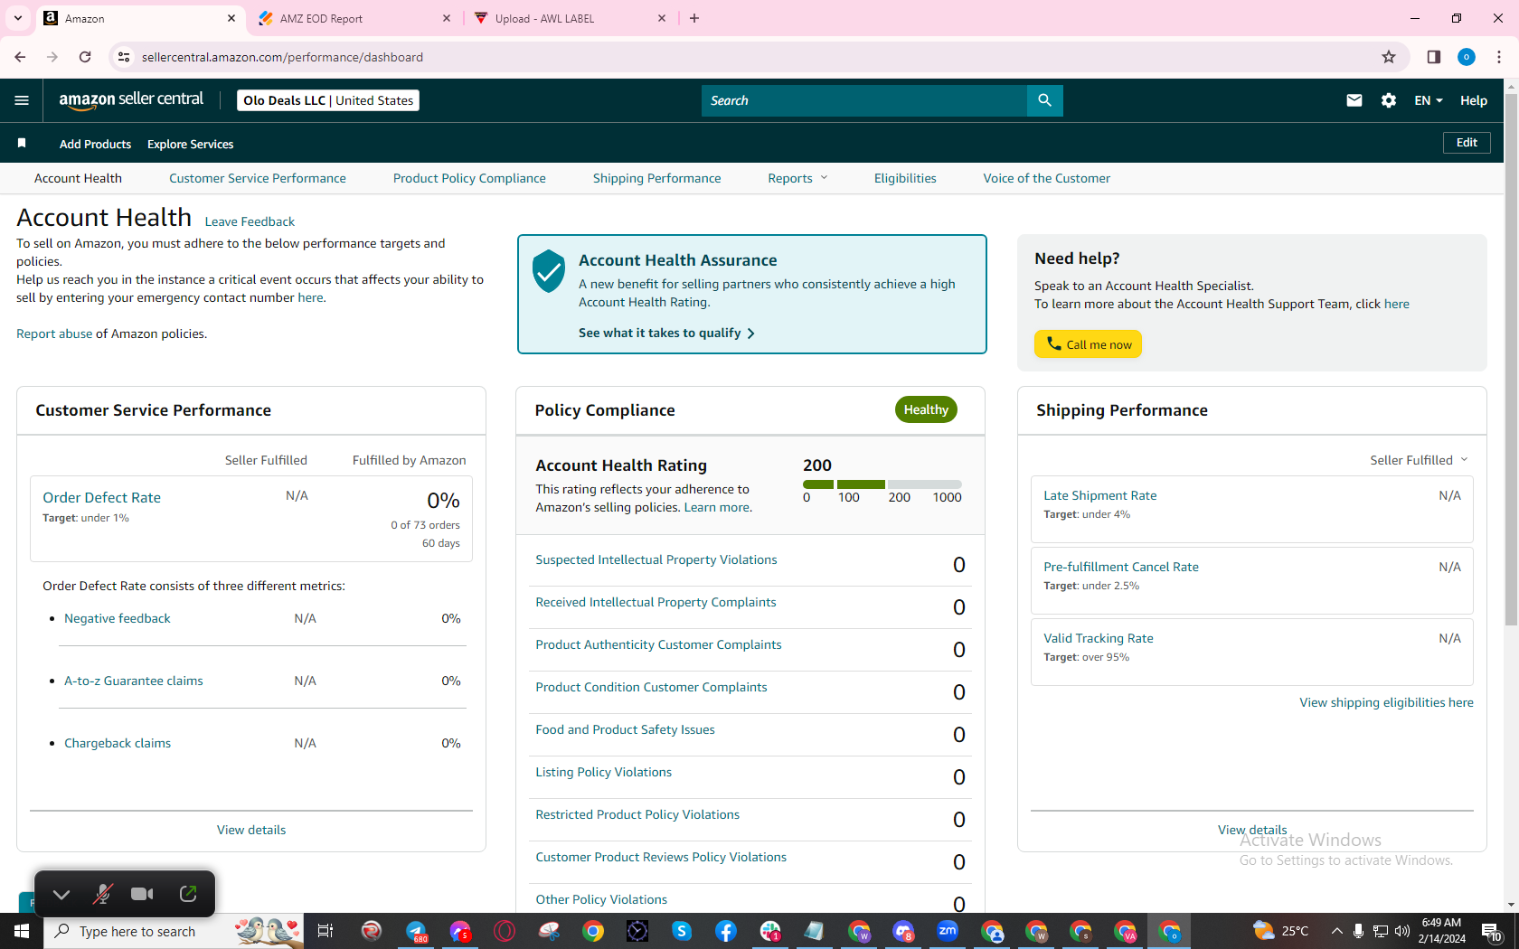Switch to the Account Health tab
Image resolution: width=1519 pixels, height=949 pixels.
[x=78, y=178]
